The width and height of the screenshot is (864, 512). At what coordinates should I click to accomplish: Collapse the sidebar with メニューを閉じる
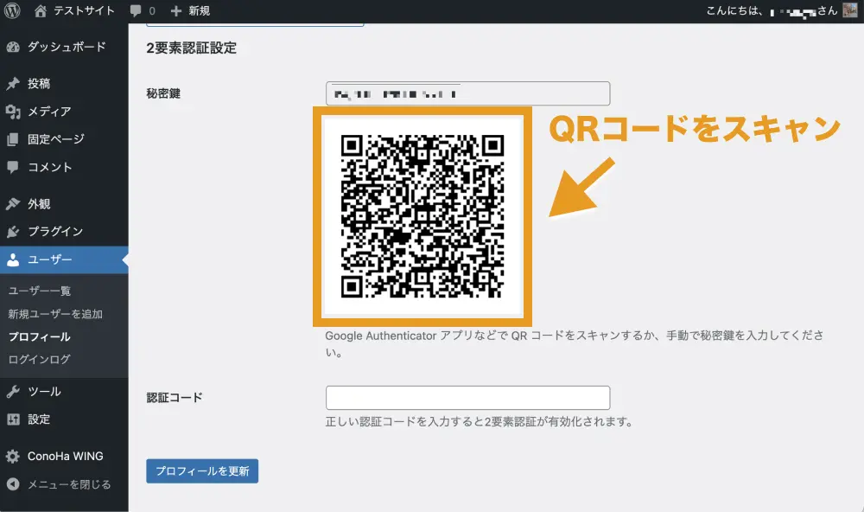(68, 484)
